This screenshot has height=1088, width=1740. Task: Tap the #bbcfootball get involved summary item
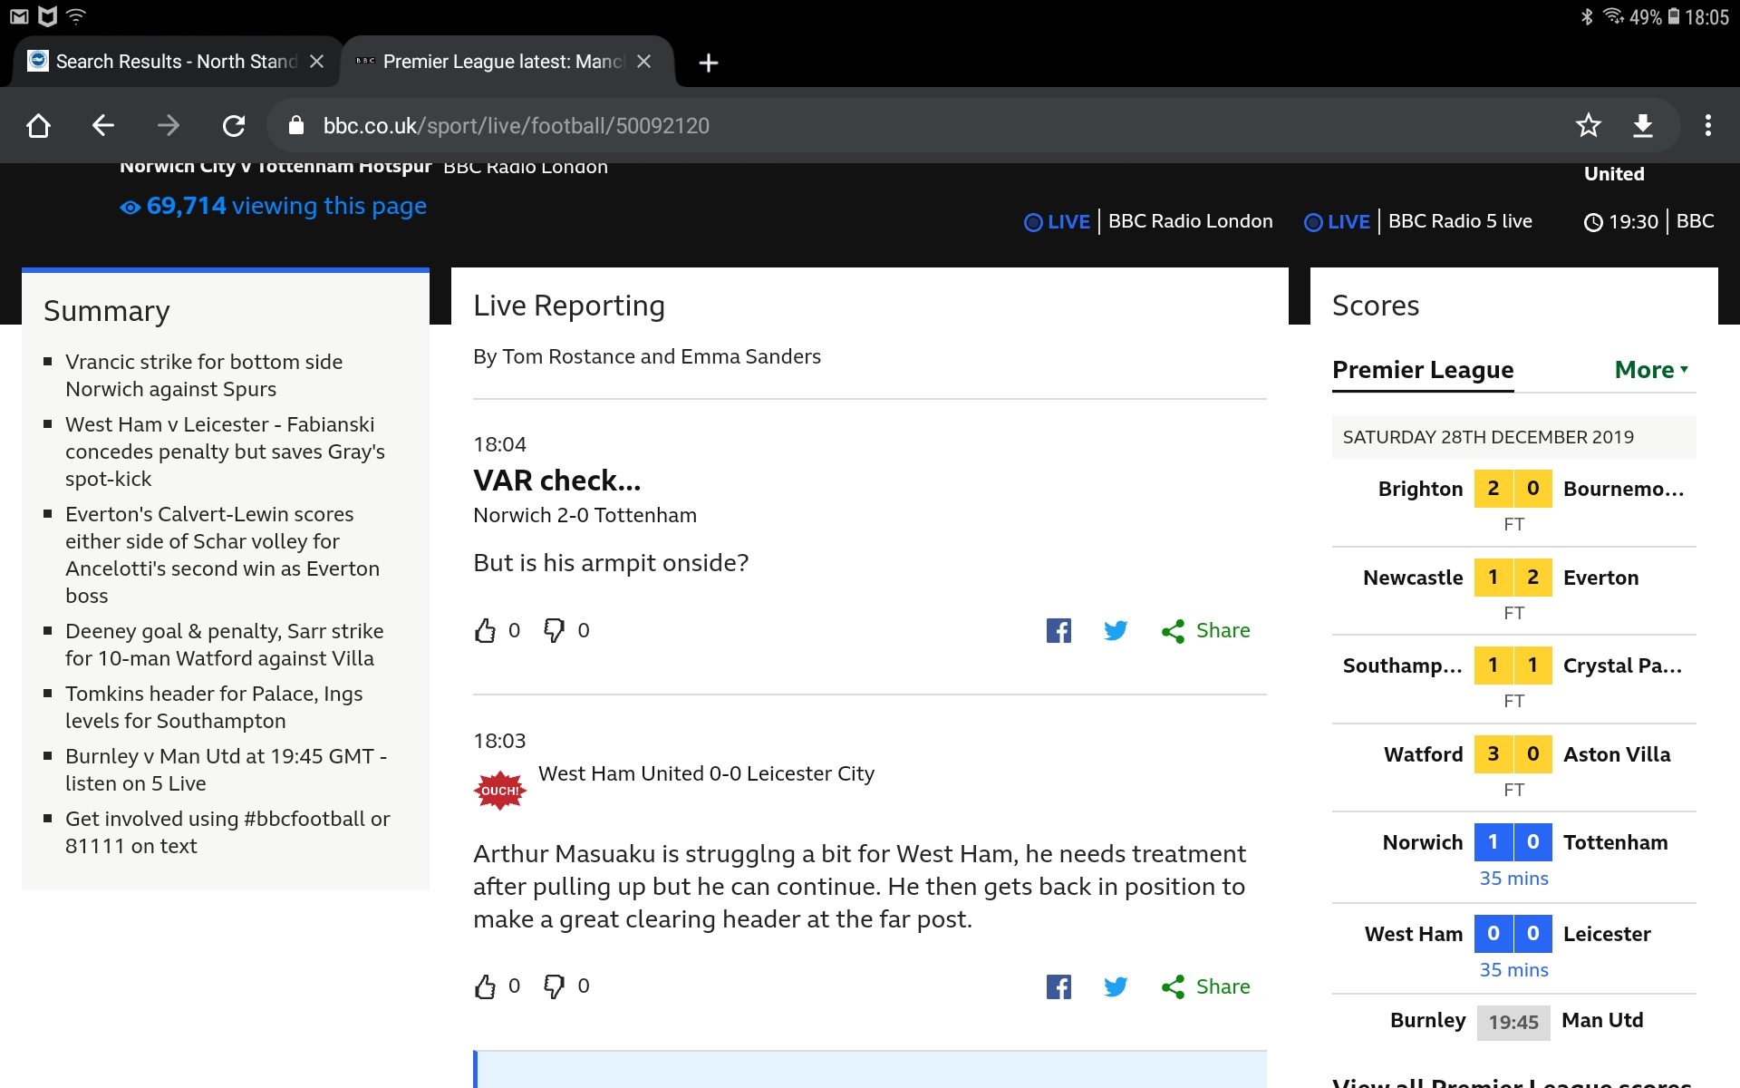[227, 832]
